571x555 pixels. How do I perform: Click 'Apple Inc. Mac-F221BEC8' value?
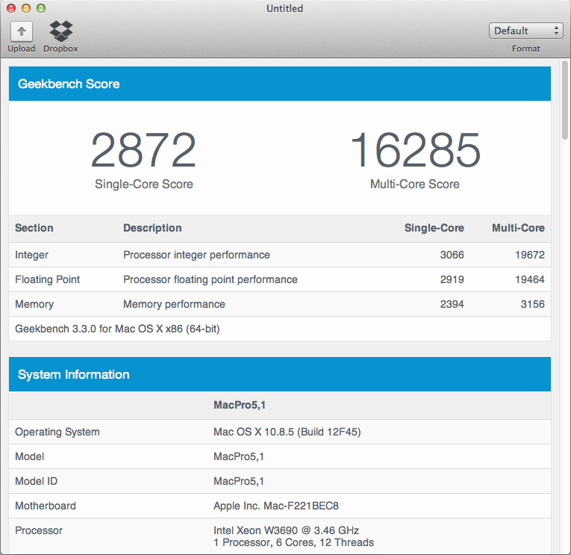point(276,506)
